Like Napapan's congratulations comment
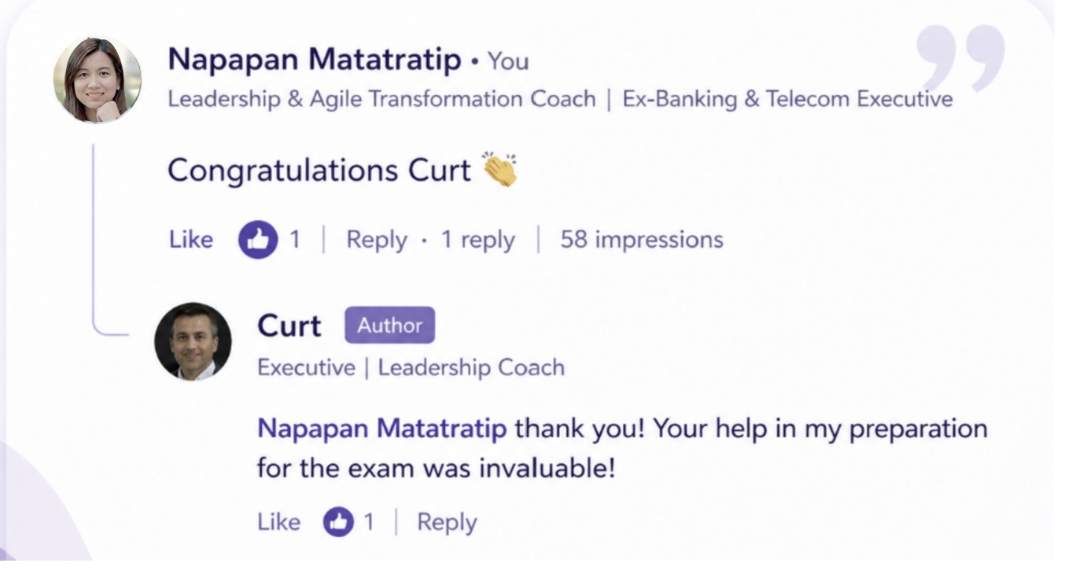Viewport: 1065px width, 574px height. coord(190,240)
